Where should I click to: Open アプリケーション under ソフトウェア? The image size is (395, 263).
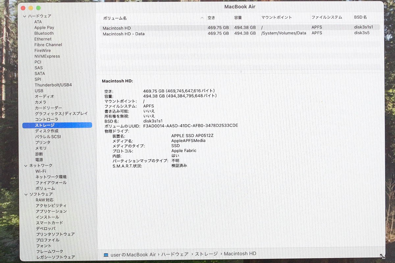tap(51, 211)
